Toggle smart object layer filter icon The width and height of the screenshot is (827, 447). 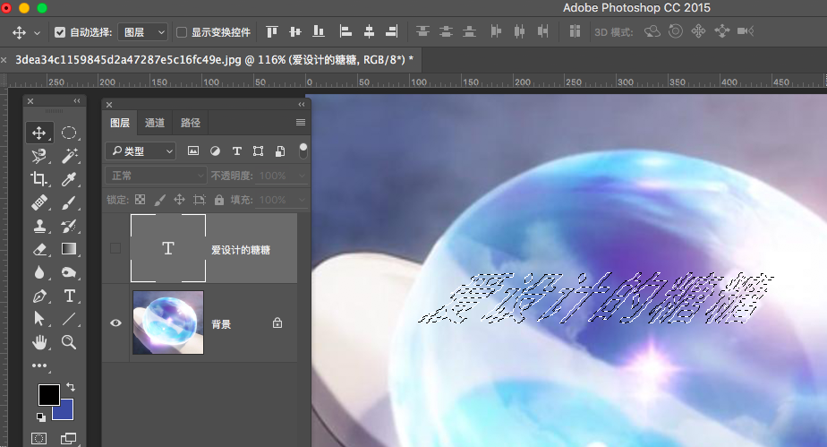coord(280,150)
